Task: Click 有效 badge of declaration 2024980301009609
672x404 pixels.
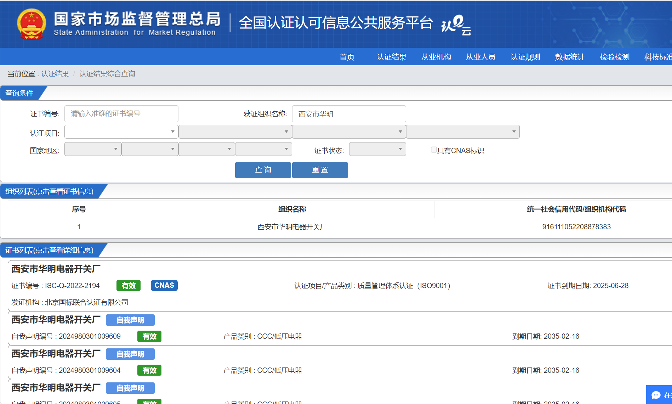Action: coord(149,336)
